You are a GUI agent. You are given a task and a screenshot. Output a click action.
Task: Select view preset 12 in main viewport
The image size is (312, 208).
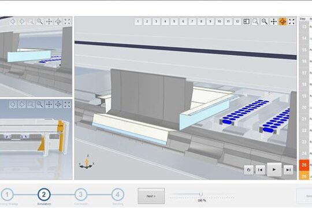[x=237, y=21]
